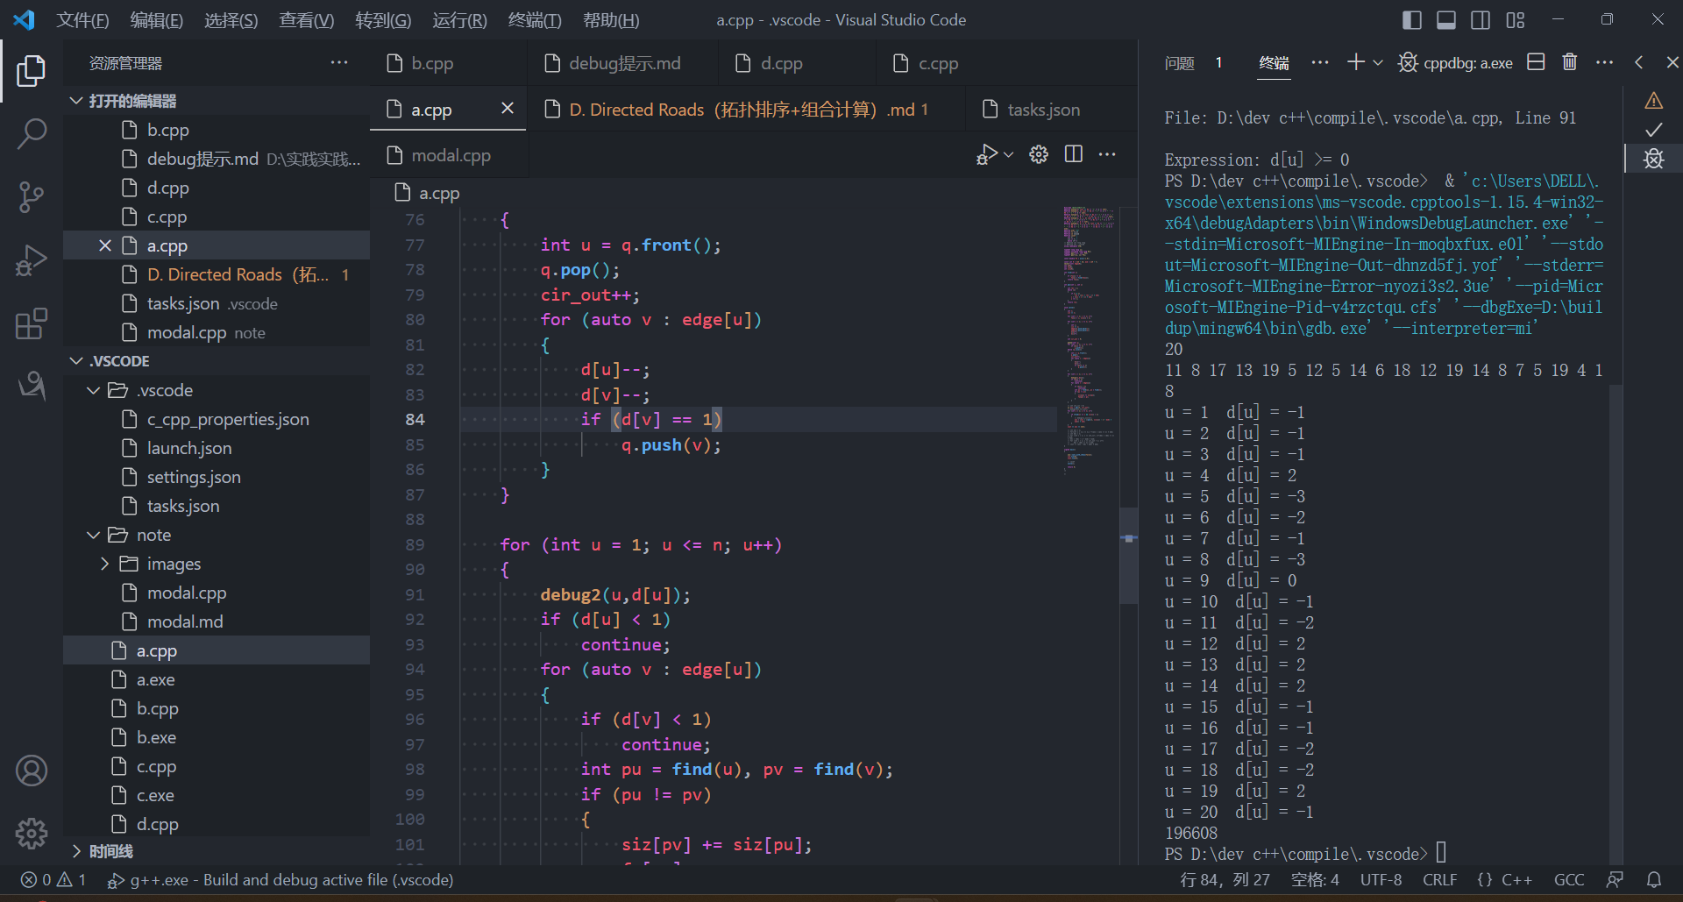Toggle primary sidebar visibility

pos(1412,19)
